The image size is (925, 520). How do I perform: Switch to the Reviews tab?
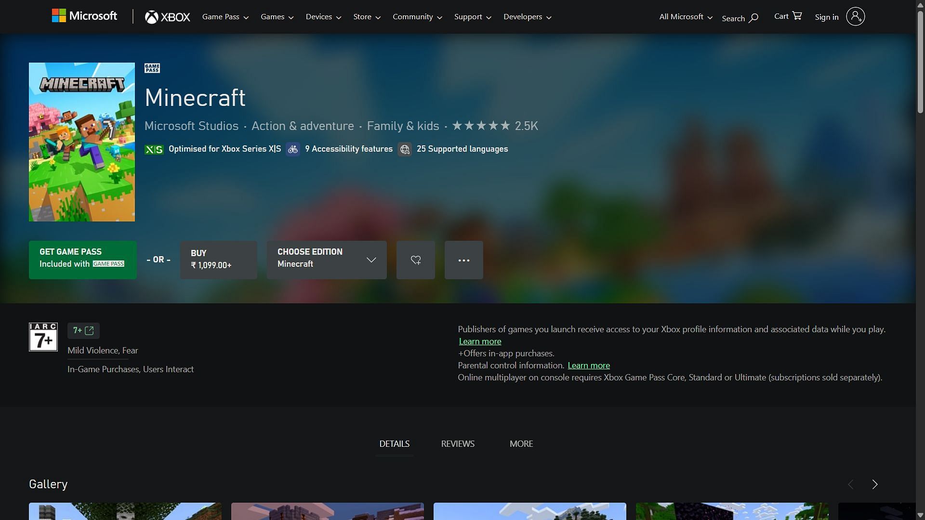tap(458, 444)
